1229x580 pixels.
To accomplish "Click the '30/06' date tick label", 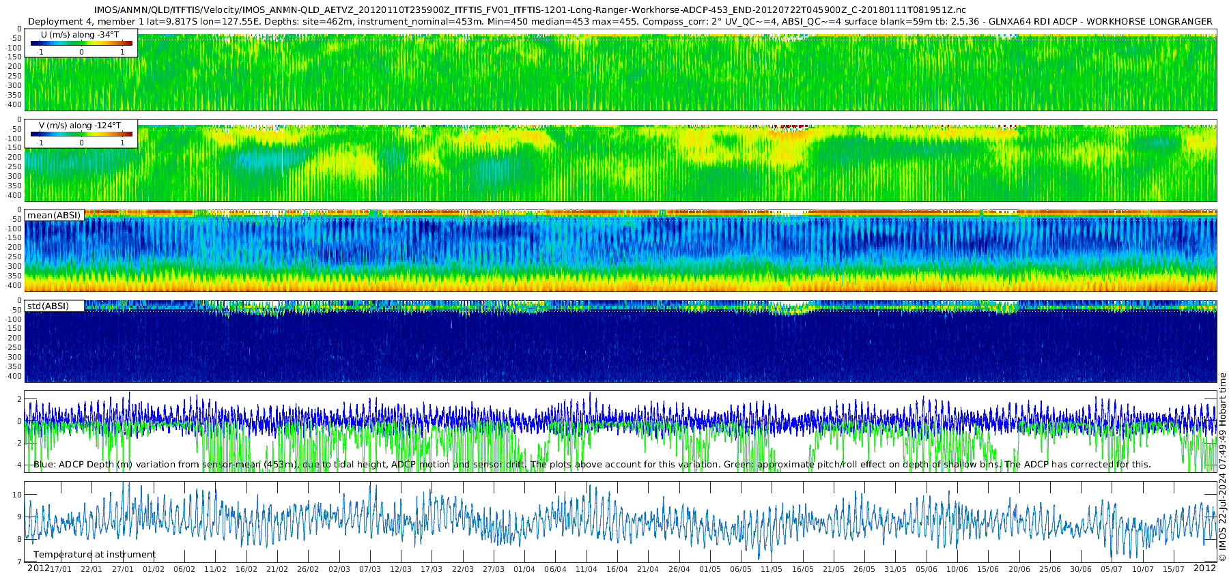I will click(1081, 569).
